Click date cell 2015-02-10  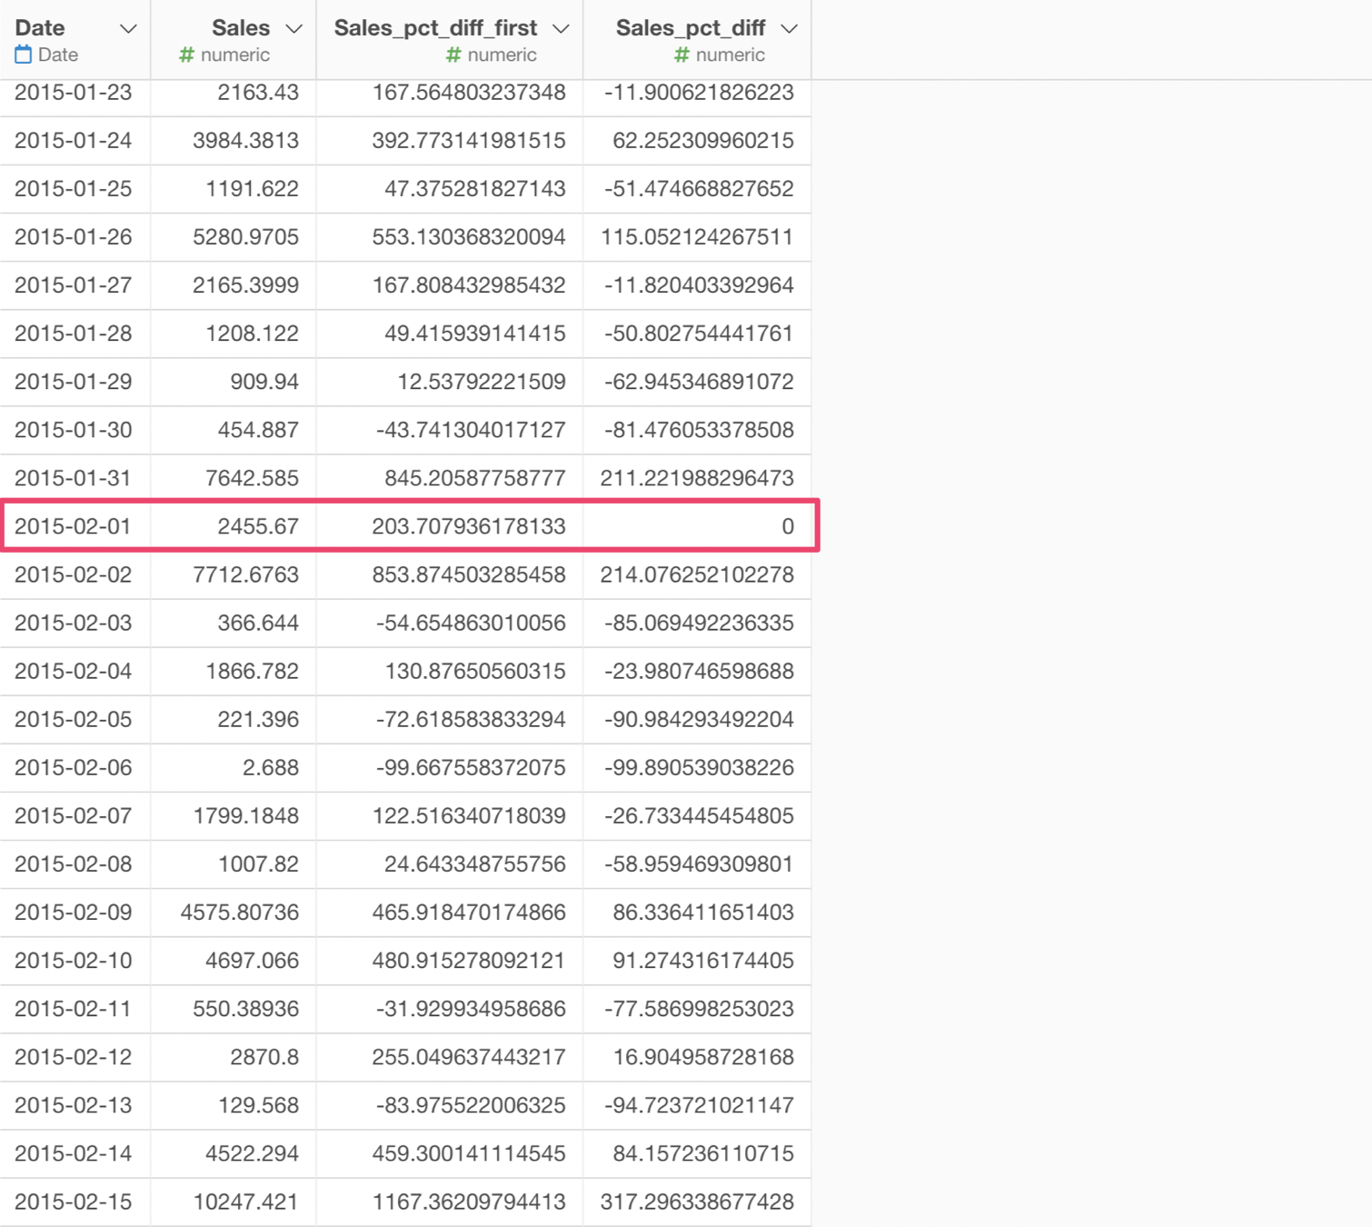pos(74,960)
